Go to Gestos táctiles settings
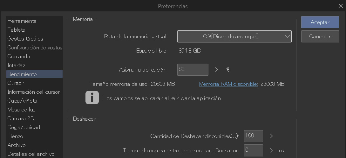 pyautogui.click(x=25, y=39)
